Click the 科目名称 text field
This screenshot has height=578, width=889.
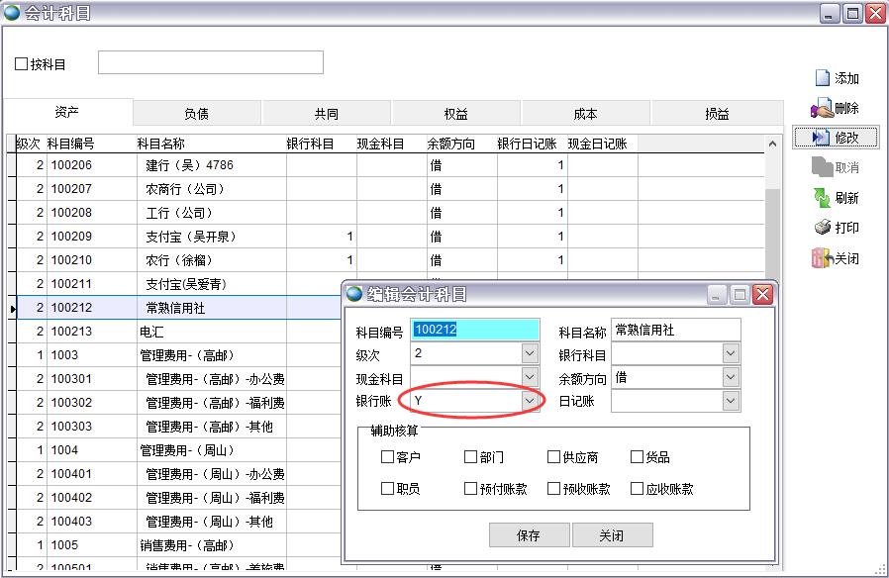[675, 331]
